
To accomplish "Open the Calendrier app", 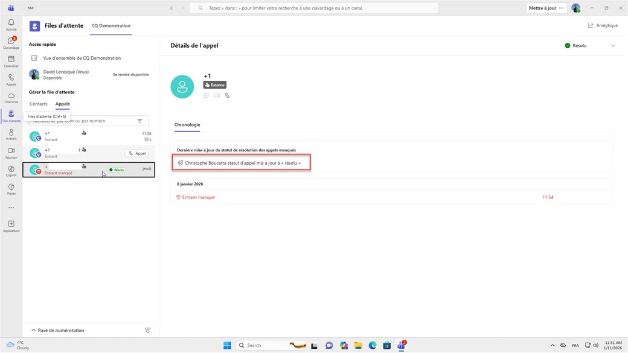I will pos(11,62).
